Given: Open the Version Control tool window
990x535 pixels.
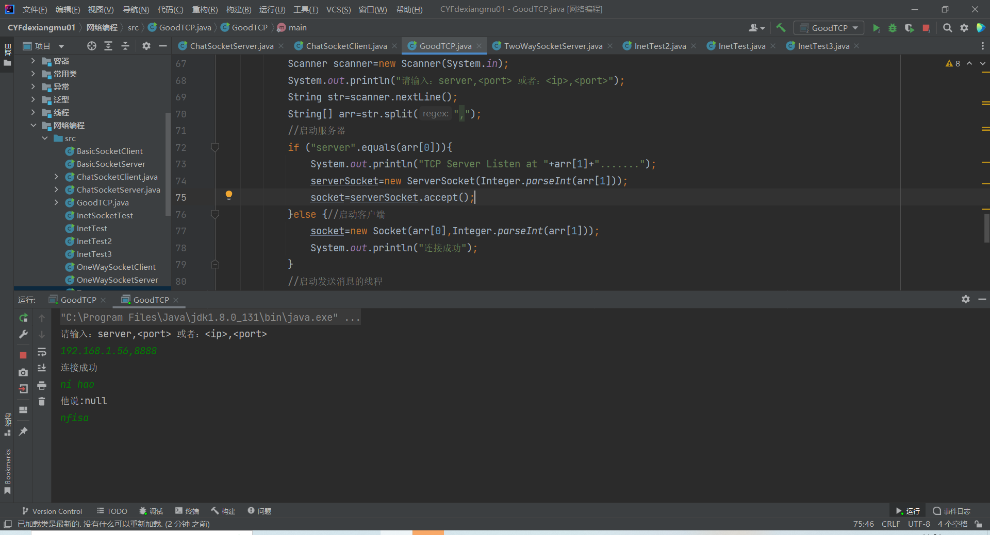Looking at the screenshot, I should point(52,511).
